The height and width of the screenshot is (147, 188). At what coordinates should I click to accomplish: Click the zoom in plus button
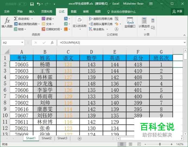tap(172, 144)
